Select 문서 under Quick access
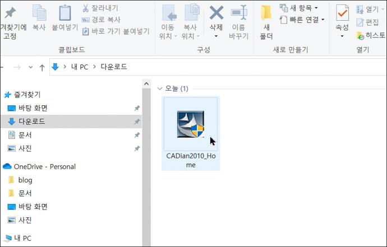This screenshot has height=247, width=387. pos(20,135)
